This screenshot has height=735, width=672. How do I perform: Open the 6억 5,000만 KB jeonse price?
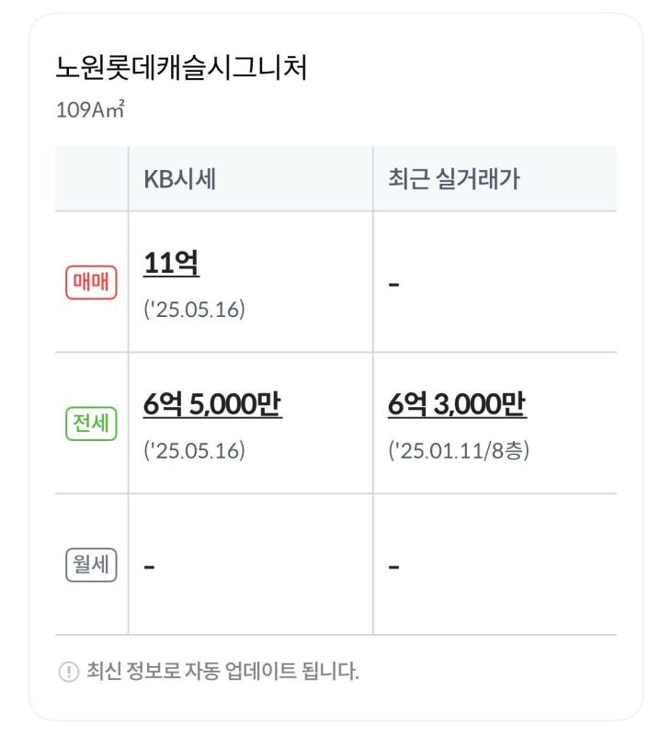[212, 404]
